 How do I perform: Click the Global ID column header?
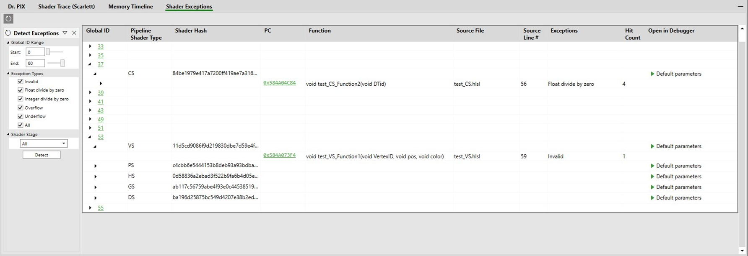pyautogui.click(x=98, y=31)
